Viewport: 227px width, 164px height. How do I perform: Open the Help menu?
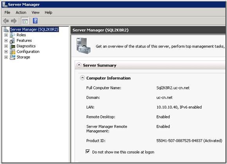pos(49,12)
